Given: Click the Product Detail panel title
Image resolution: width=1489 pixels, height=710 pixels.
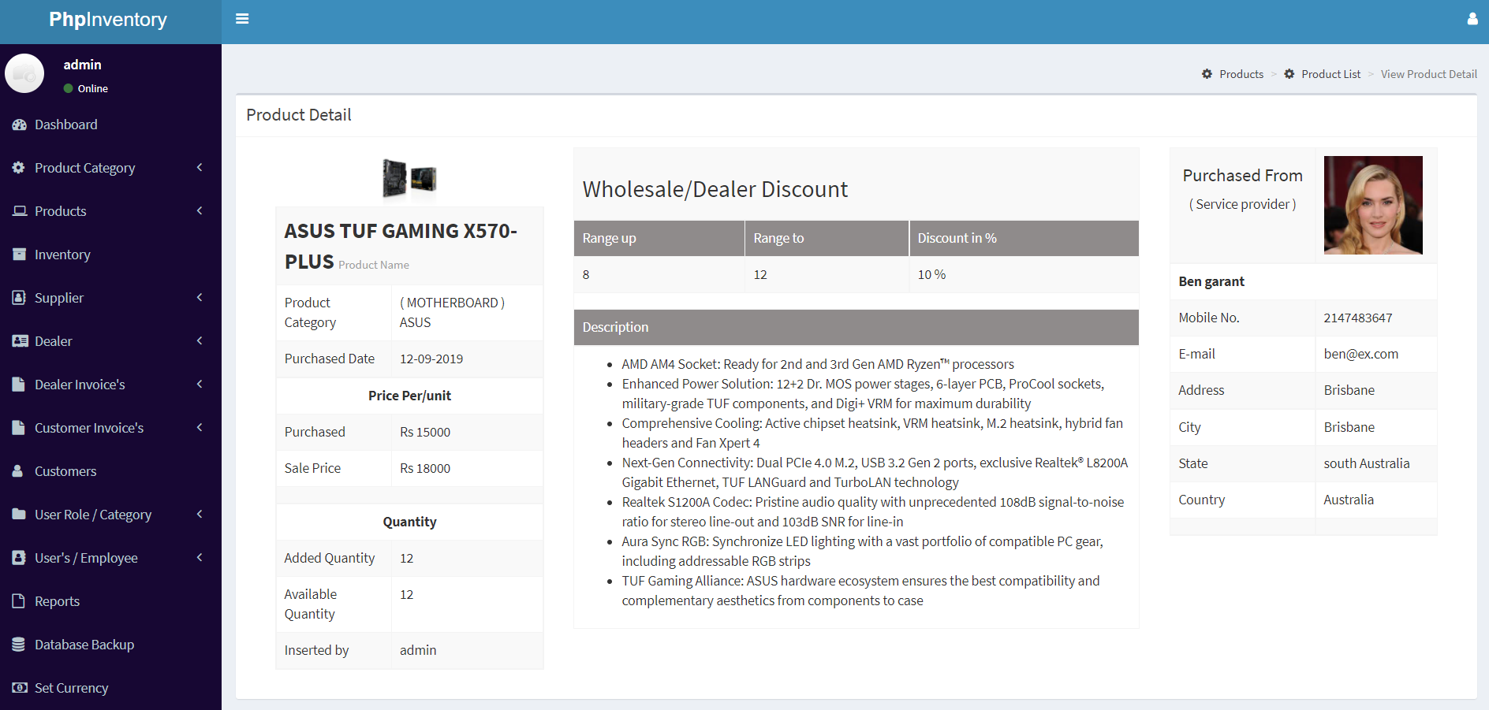Looking at the screenshot, I should (x=299, y=115).
